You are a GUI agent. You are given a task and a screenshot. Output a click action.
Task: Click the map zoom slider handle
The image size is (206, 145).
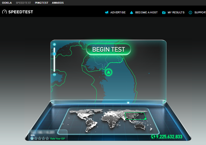tap(54, 54)
